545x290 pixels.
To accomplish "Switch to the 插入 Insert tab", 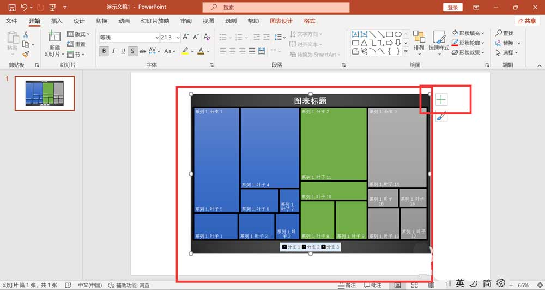I will [57, 21].
